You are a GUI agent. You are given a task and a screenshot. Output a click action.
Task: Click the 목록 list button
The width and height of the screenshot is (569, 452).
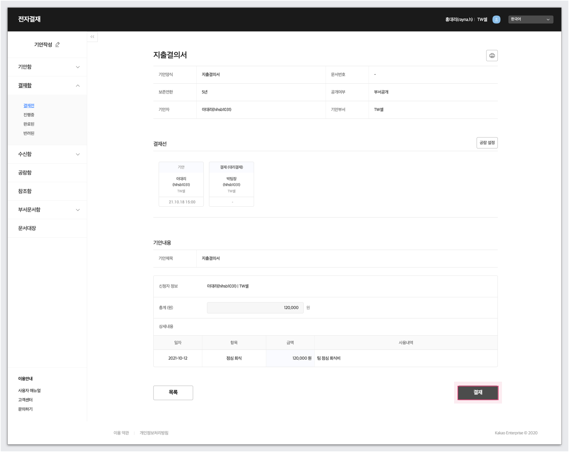(173, 393)
